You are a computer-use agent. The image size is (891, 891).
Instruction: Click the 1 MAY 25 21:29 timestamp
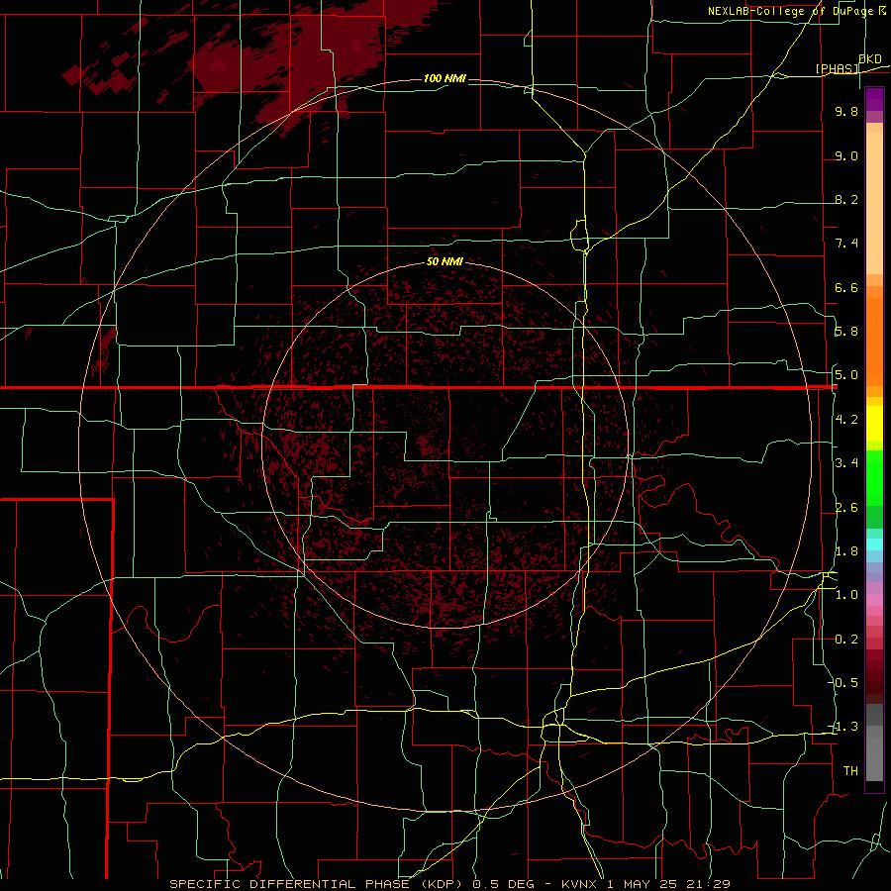(x=668, y=884)
